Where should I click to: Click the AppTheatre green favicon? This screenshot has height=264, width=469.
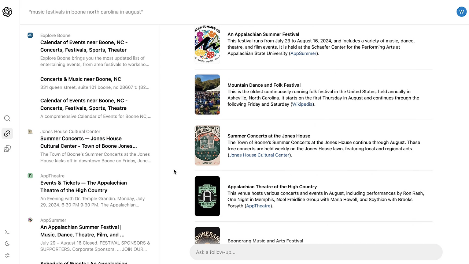click(x=30, y=176)
